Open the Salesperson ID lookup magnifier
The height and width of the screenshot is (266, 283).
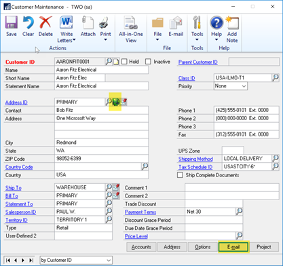(x=109, y=211)
